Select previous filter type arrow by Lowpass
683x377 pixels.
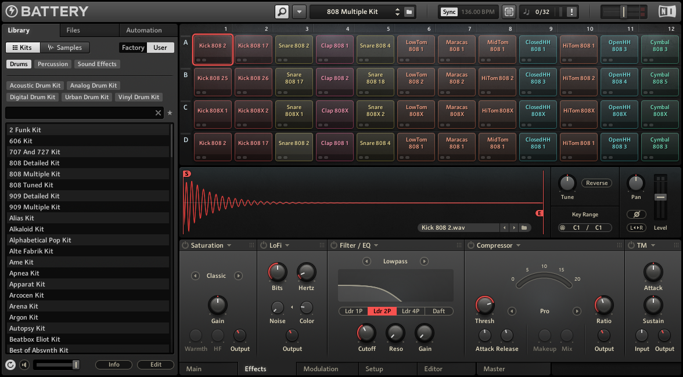[x=367, y=262]
